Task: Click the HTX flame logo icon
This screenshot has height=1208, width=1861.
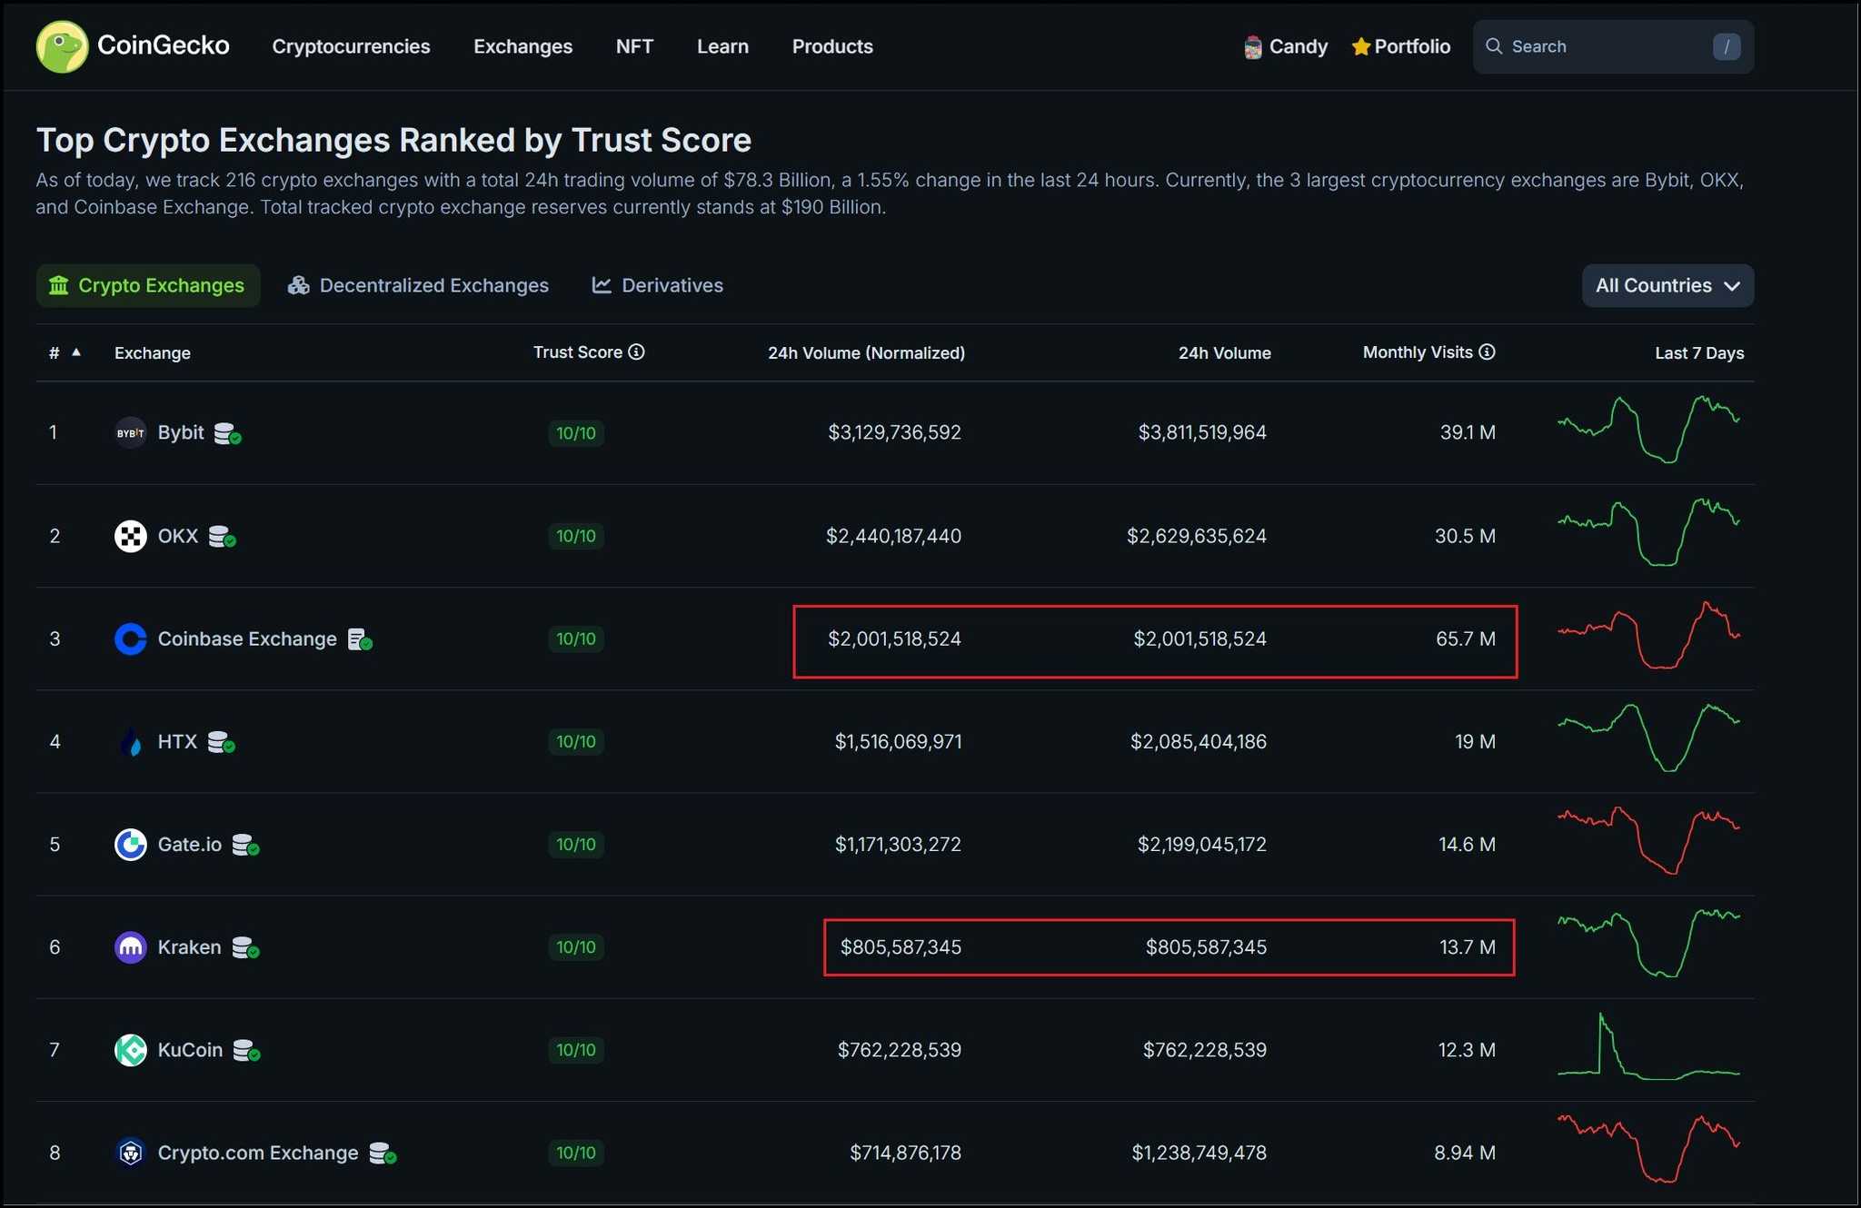Action: [130, 741]
